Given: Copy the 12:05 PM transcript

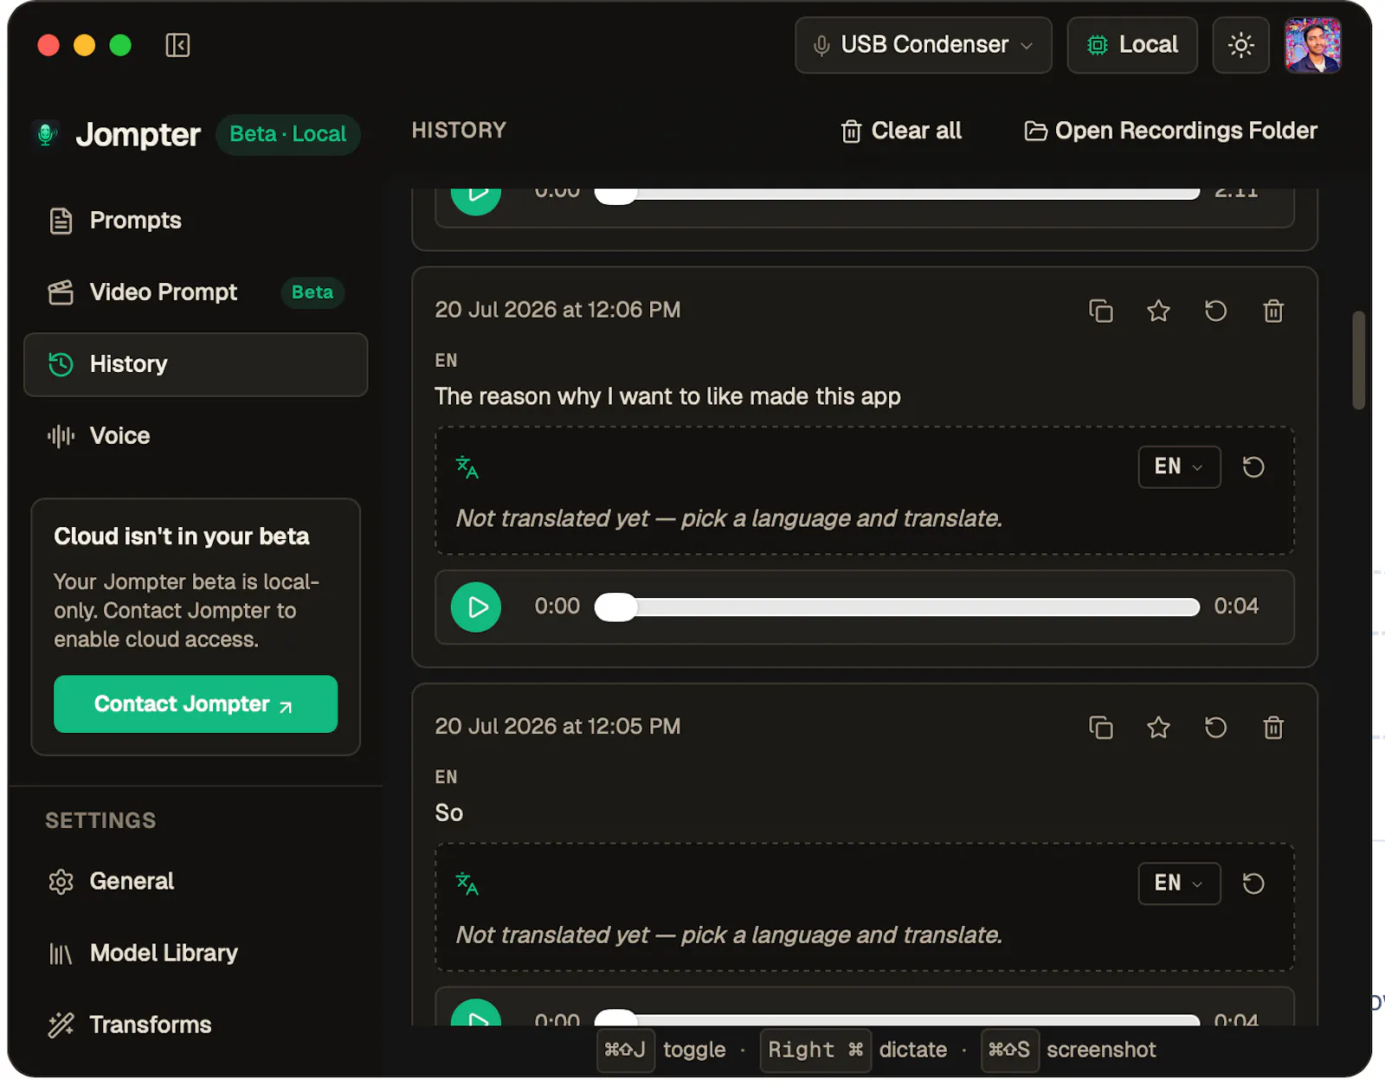Looking at the screenshot, I should tap(1100, 728).
